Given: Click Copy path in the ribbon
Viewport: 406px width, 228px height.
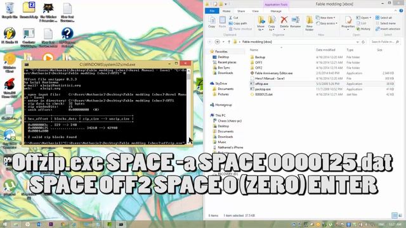Looking at the screenshot, I should 238,23.
